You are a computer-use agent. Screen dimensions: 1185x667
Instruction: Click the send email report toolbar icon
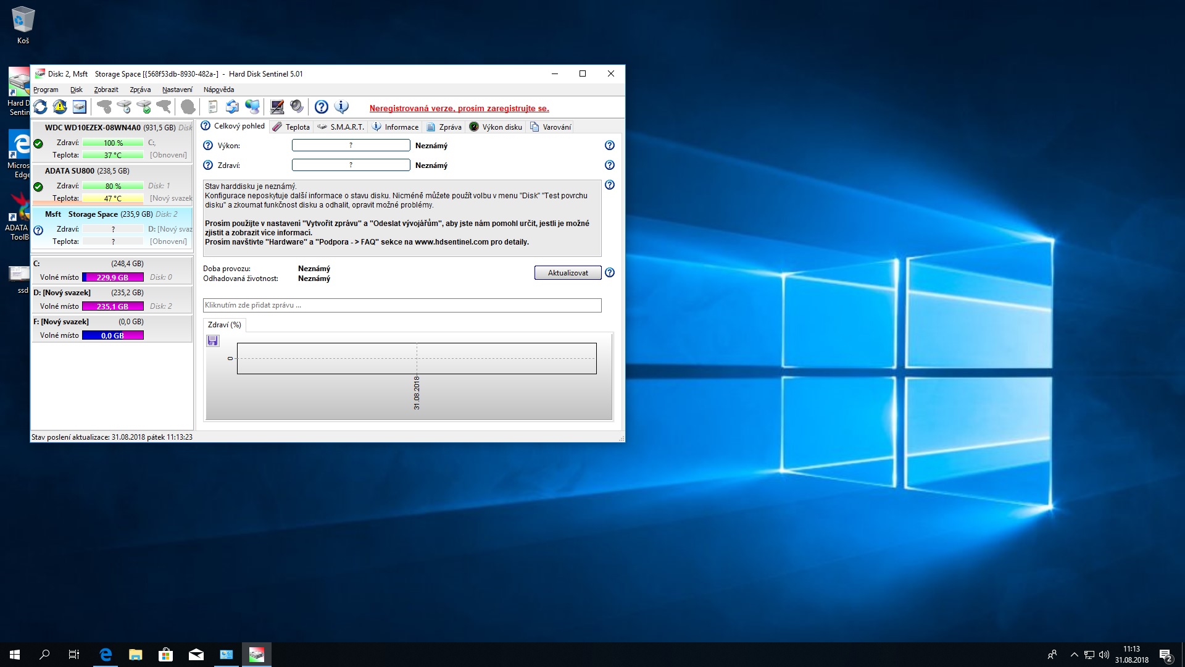[x=232, y=107]
